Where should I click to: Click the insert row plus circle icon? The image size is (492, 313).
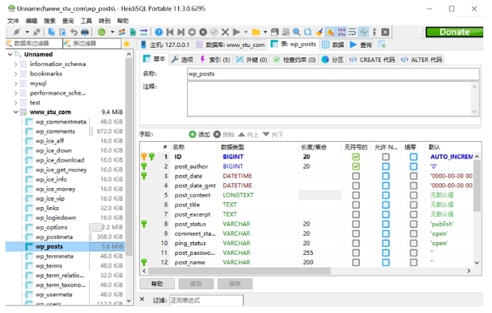click(192, 32)
